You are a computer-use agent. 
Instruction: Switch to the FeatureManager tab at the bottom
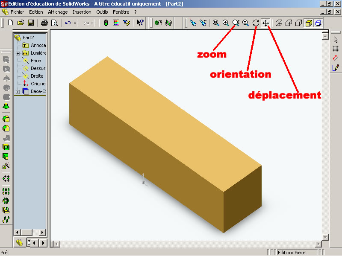[19, 242]
